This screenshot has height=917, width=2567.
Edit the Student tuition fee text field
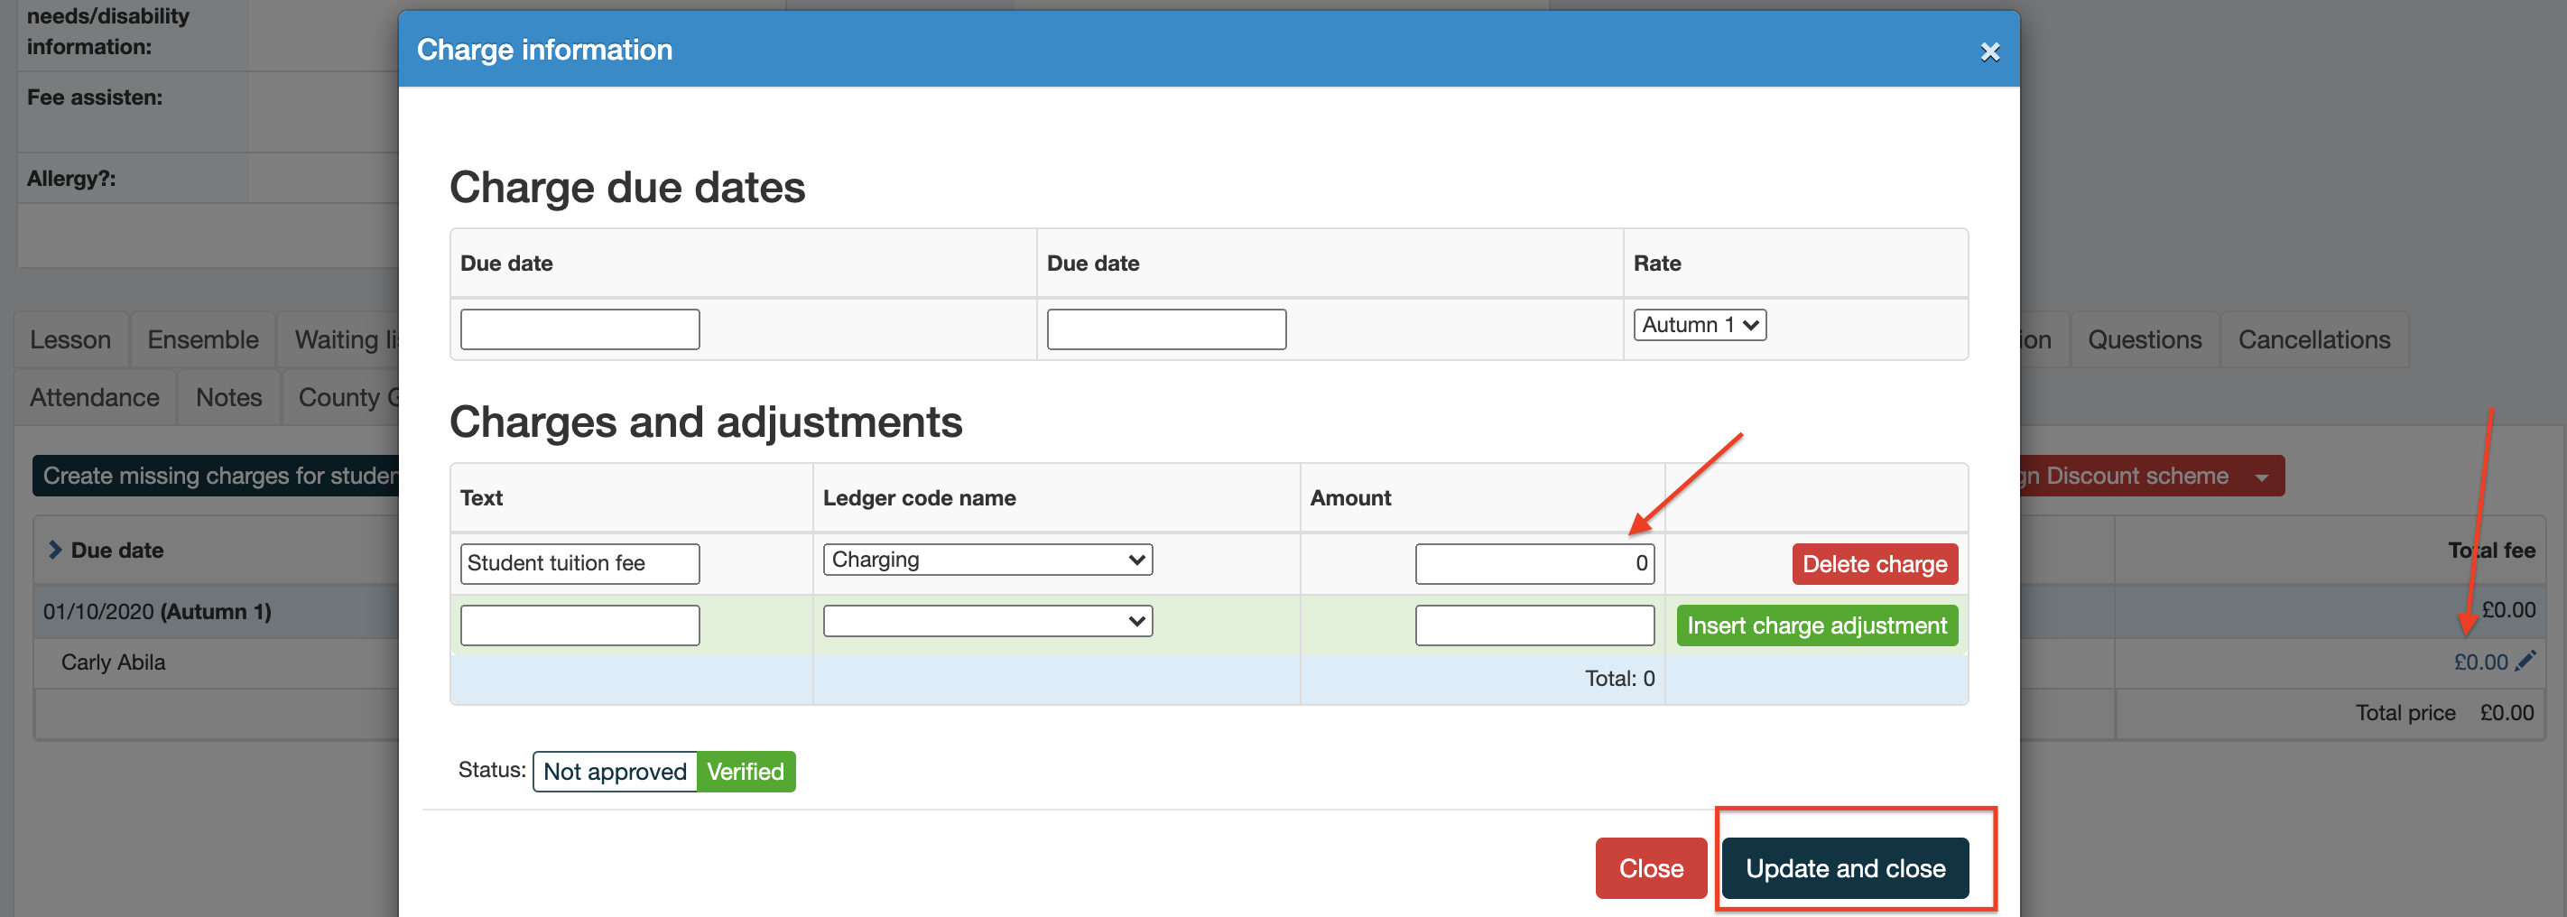tap(580, 564)
